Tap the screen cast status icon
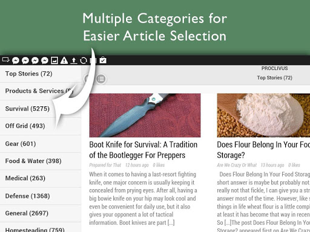Viewport: 310px width, 232px height. [6, 60]
